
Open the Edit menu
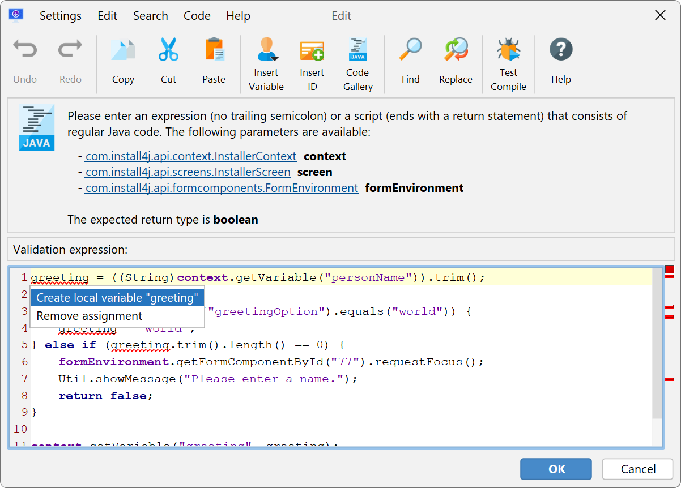tap(108, 16)
